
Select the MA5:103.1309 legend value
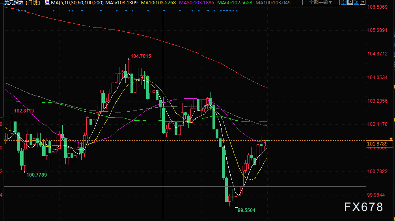point(121,3)
